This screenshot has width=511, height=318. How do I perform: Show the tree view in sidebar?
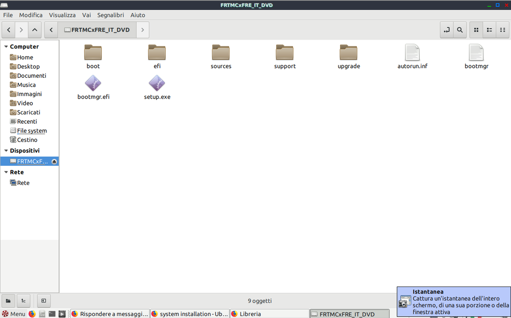[x=23, y=301]
